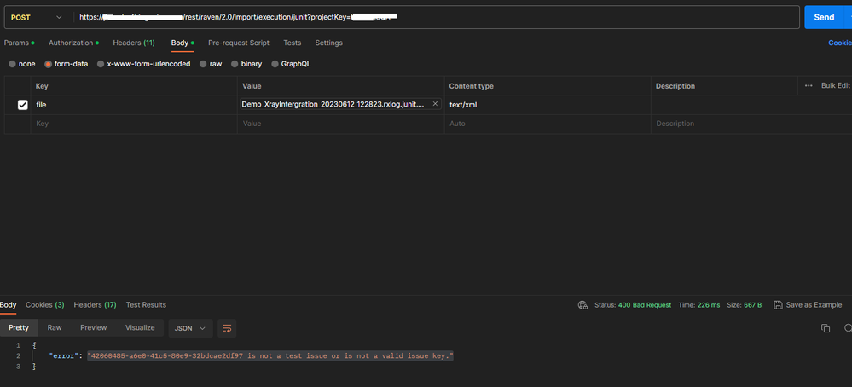Click the 667 B response size
The width and height of the screenshot is (852, 387).
(x=752, y=305)
